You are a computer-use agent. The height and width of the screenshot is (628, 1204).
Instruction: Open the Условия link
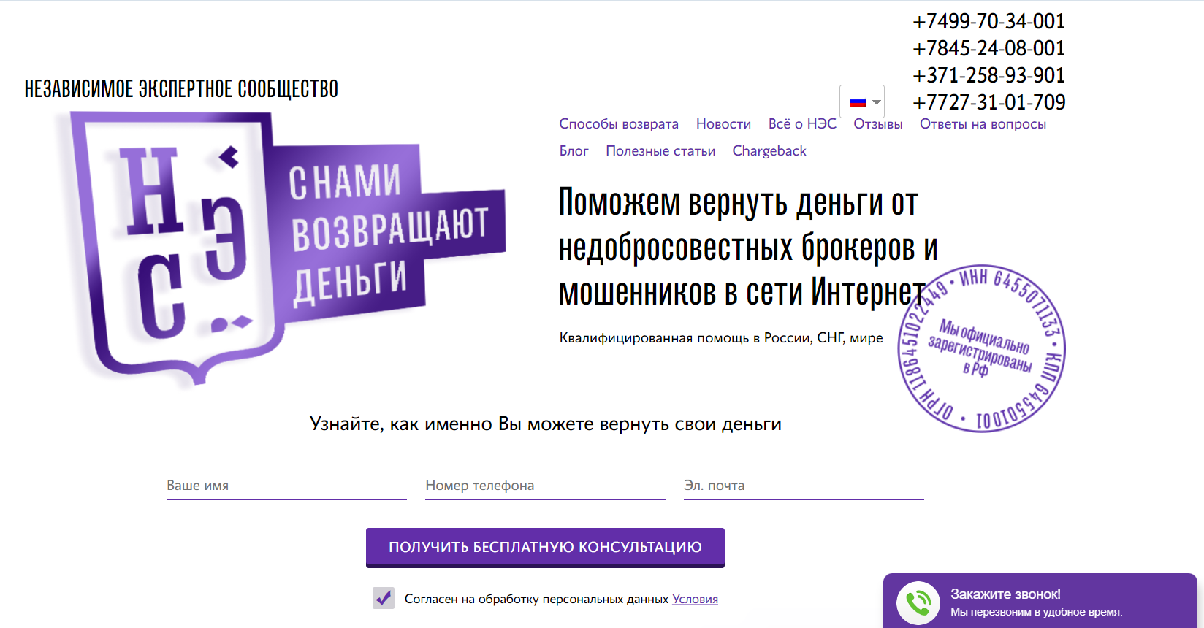695,599
